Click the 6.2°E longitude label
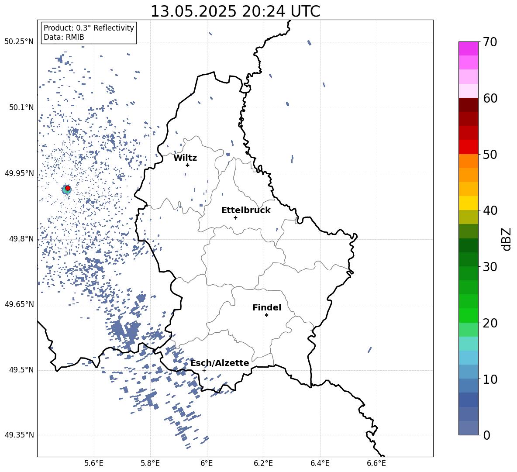The width and height of the screenshot is (517, 472). [263, 463]
